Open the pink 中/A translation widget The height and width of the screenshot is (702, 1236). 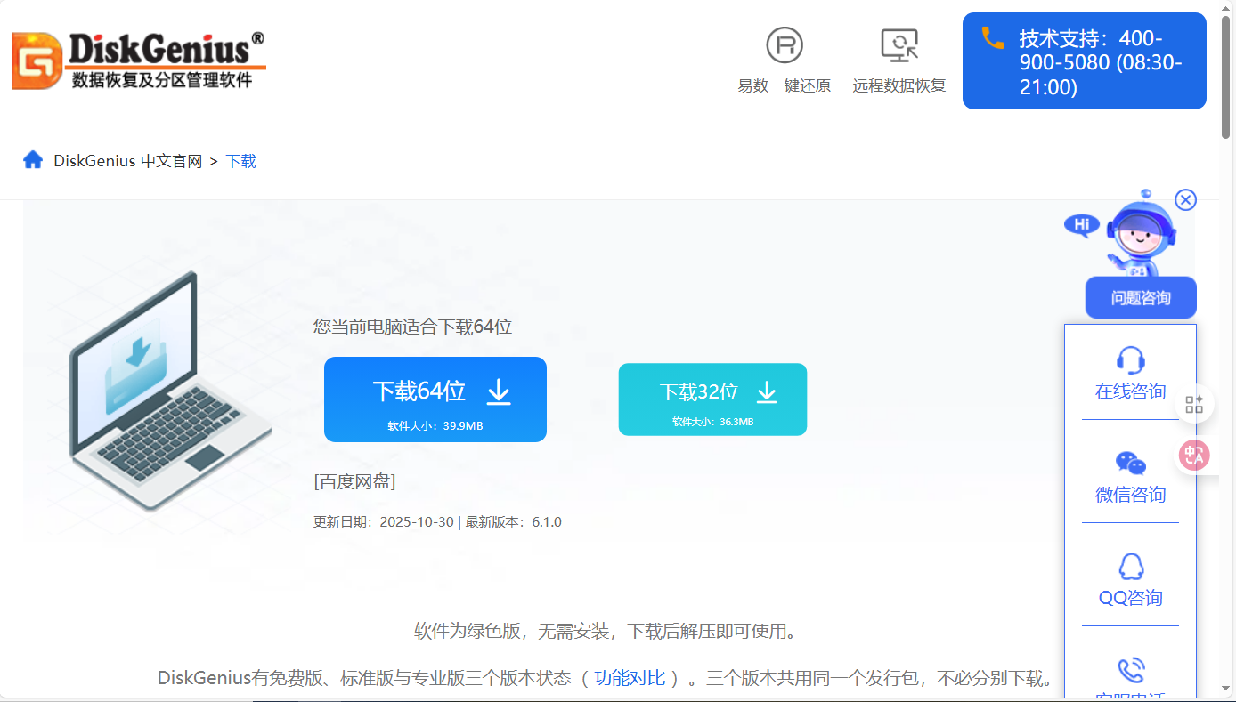click(x=1194, y=455)
